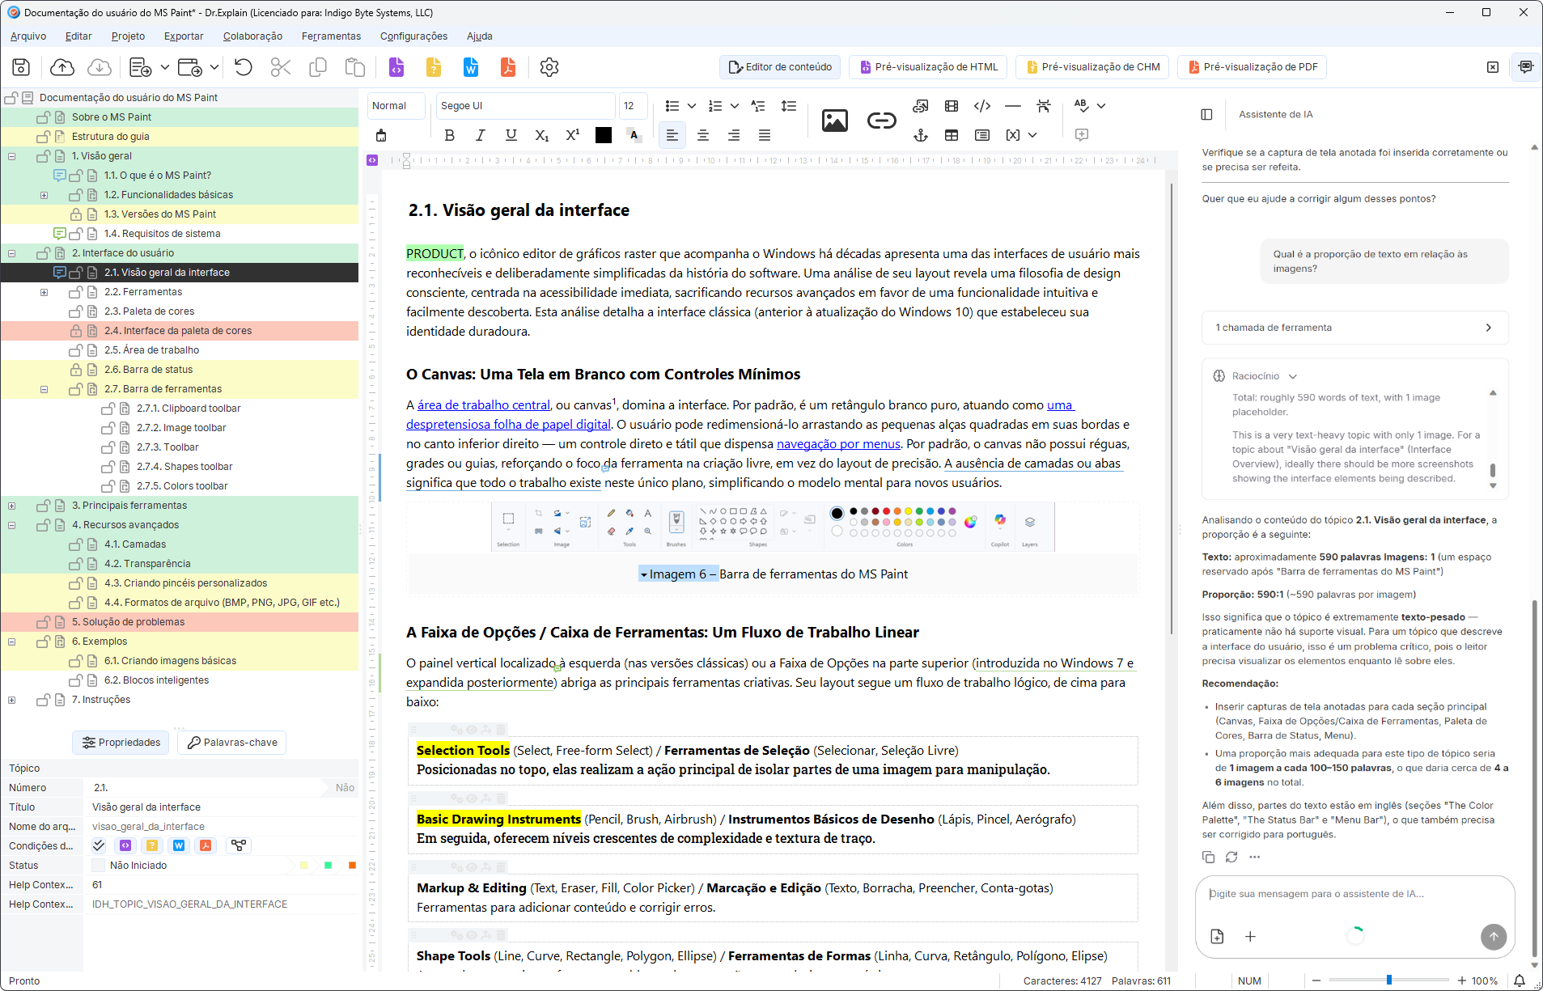Image resolution: width=1543 pixels, height=991 pixels.
Task: Save the project with the floppy disk icon
Action: 22,67
